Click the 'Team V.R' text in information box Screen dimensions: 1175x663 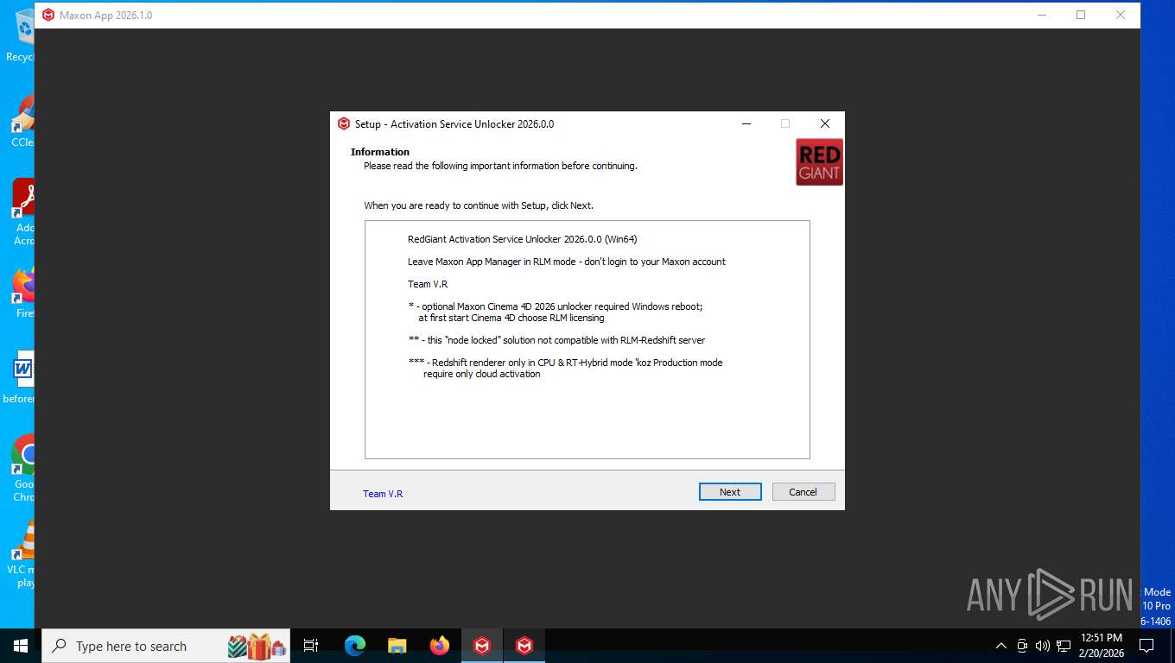tap(428, 284)
